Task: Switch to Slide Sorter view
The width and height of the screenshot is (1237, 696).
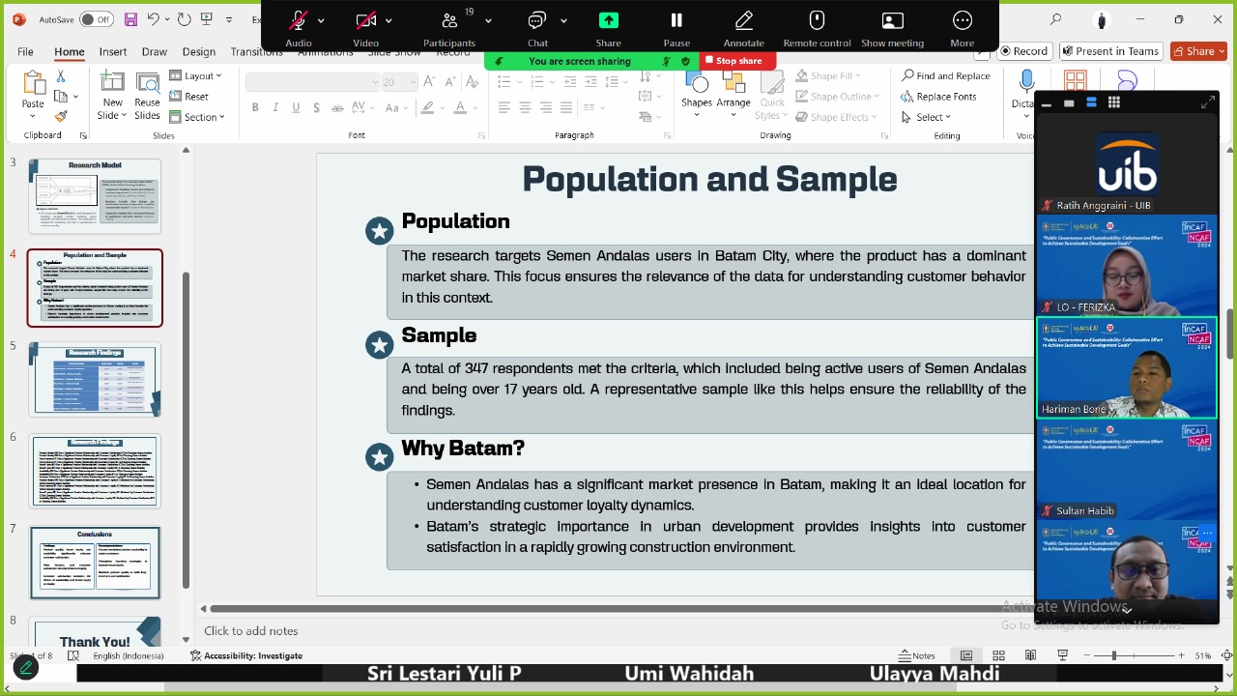Action: coord(998,655)
